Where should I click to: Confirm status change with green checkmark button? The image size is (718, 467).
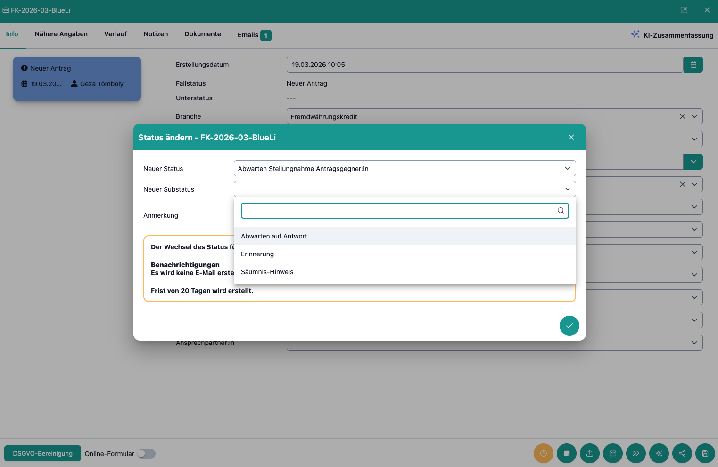click(569, 326)
